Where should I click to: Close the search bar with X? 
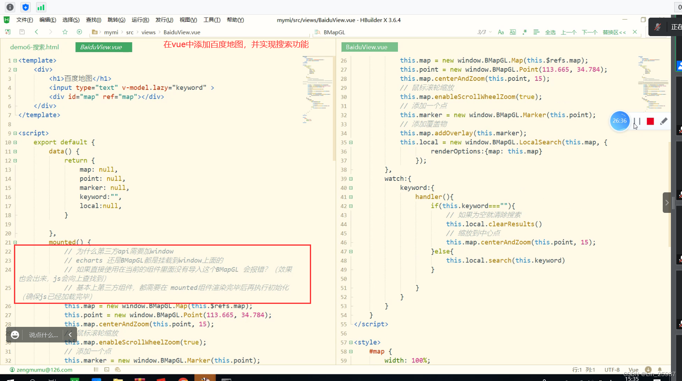click(635, 32)
